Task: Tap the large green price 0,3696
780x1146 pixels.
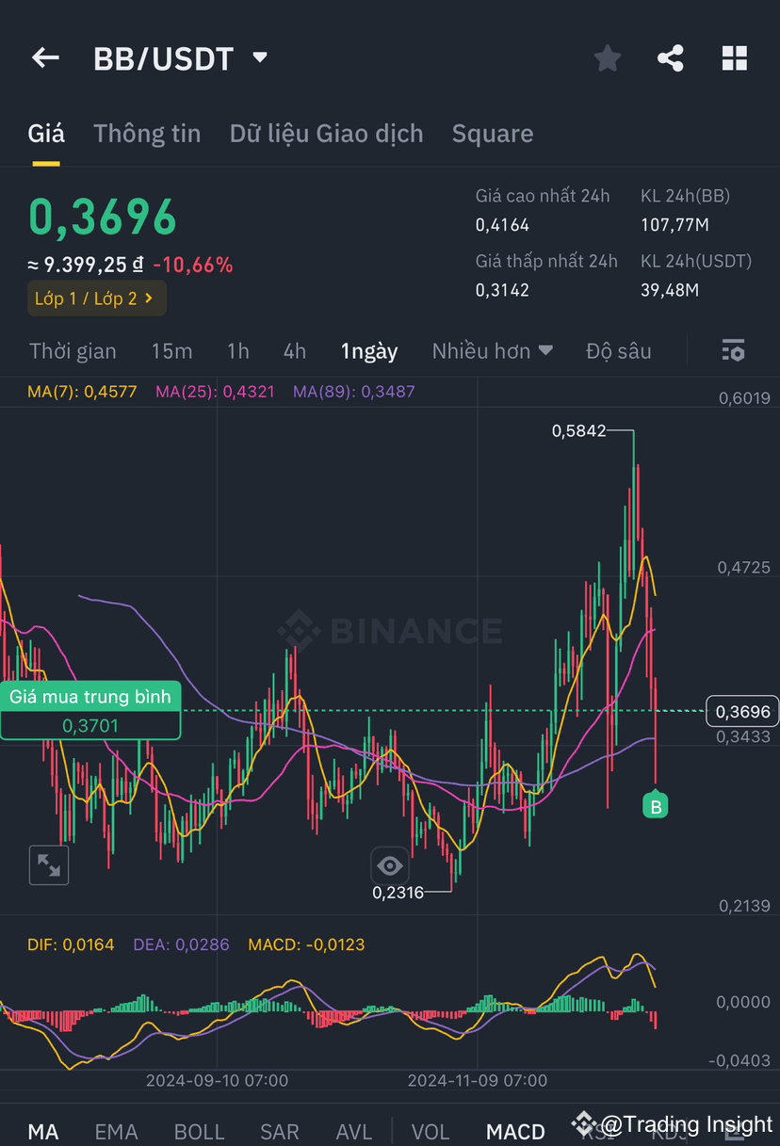Action: pos(103,216)
